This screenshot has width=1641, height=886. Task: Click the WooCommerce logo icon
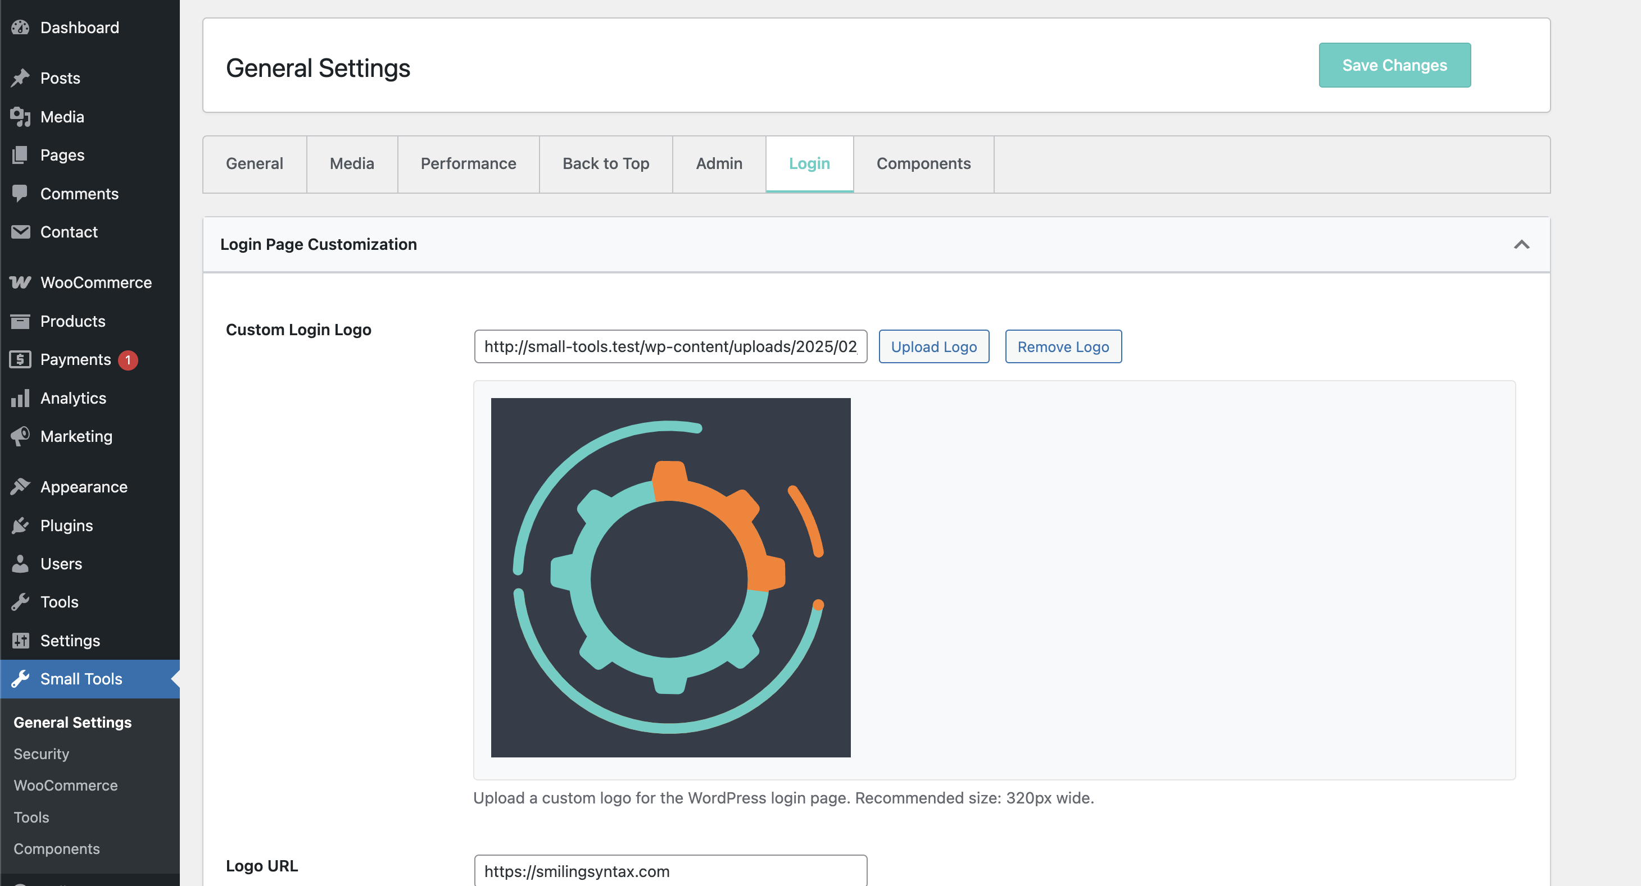coord(20,282)
